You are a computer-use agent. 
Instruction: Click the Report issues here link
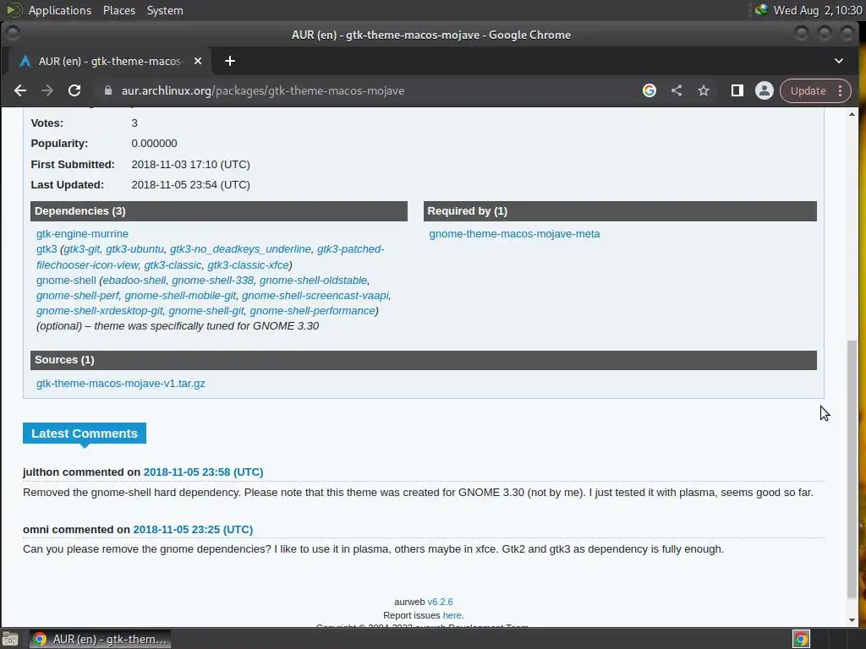coord(452,615)
